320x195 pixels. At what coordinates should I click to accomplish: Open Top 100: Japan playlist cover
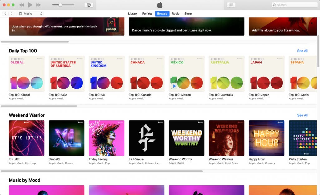[x=267, y=74]
